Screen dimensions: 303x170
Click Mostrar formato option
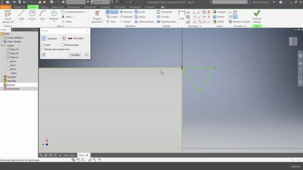239,22
